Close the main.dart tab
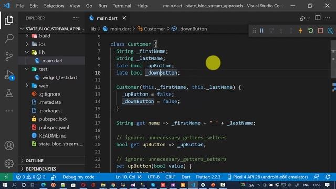This screenshot has height=189, width=336. pos(124,18)
